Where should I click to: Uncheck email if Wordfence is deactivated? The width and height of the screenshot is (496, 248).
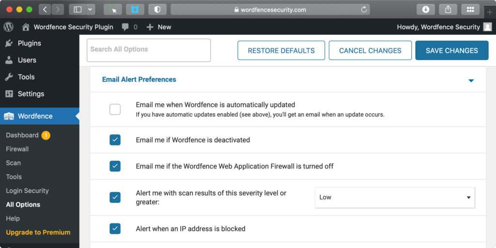(115, 140)
